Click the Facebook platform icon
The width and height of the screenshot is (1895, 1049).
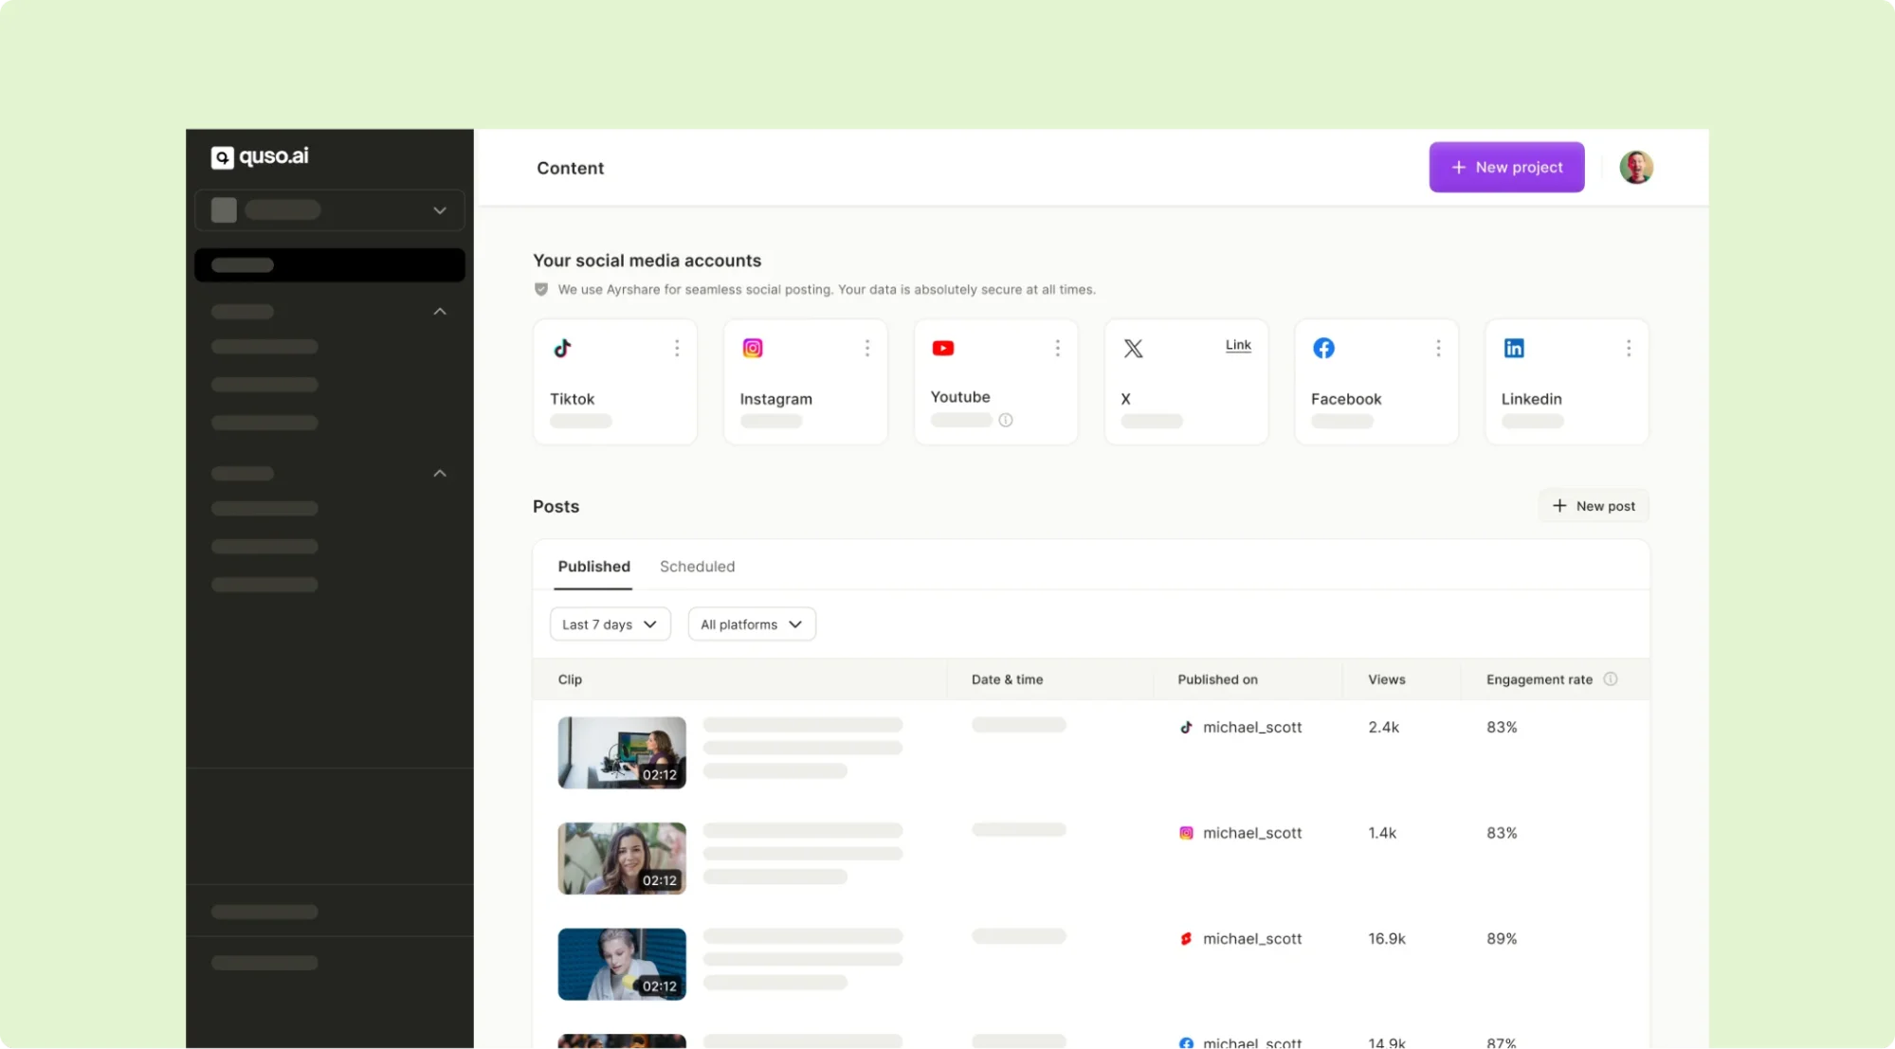coord(1324,348)
